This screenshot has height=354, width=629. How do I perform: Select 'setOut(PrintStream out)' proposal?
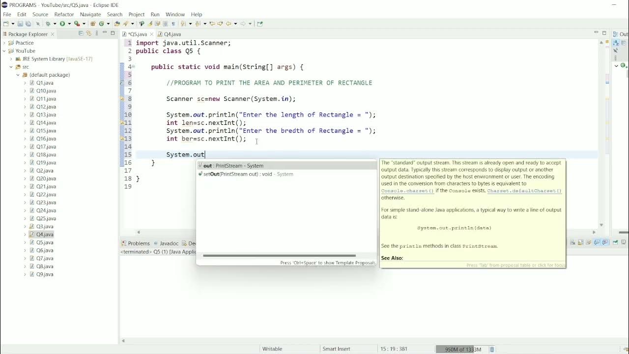point(286,174)
